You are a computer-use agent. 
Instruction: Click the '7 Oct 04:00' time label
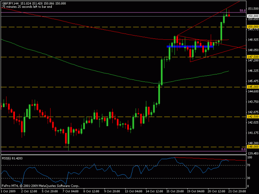70,192
